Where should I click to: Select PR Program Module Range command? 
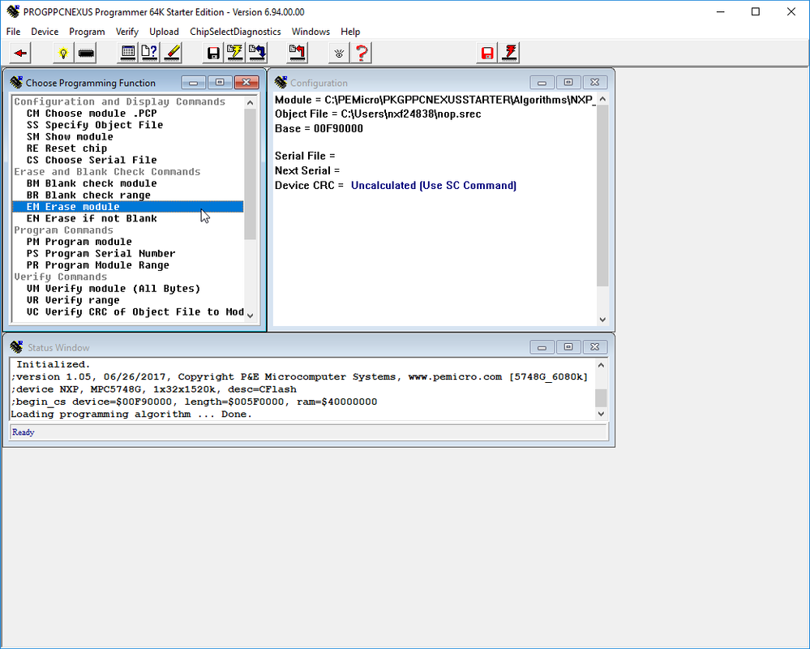coord(127,265)
